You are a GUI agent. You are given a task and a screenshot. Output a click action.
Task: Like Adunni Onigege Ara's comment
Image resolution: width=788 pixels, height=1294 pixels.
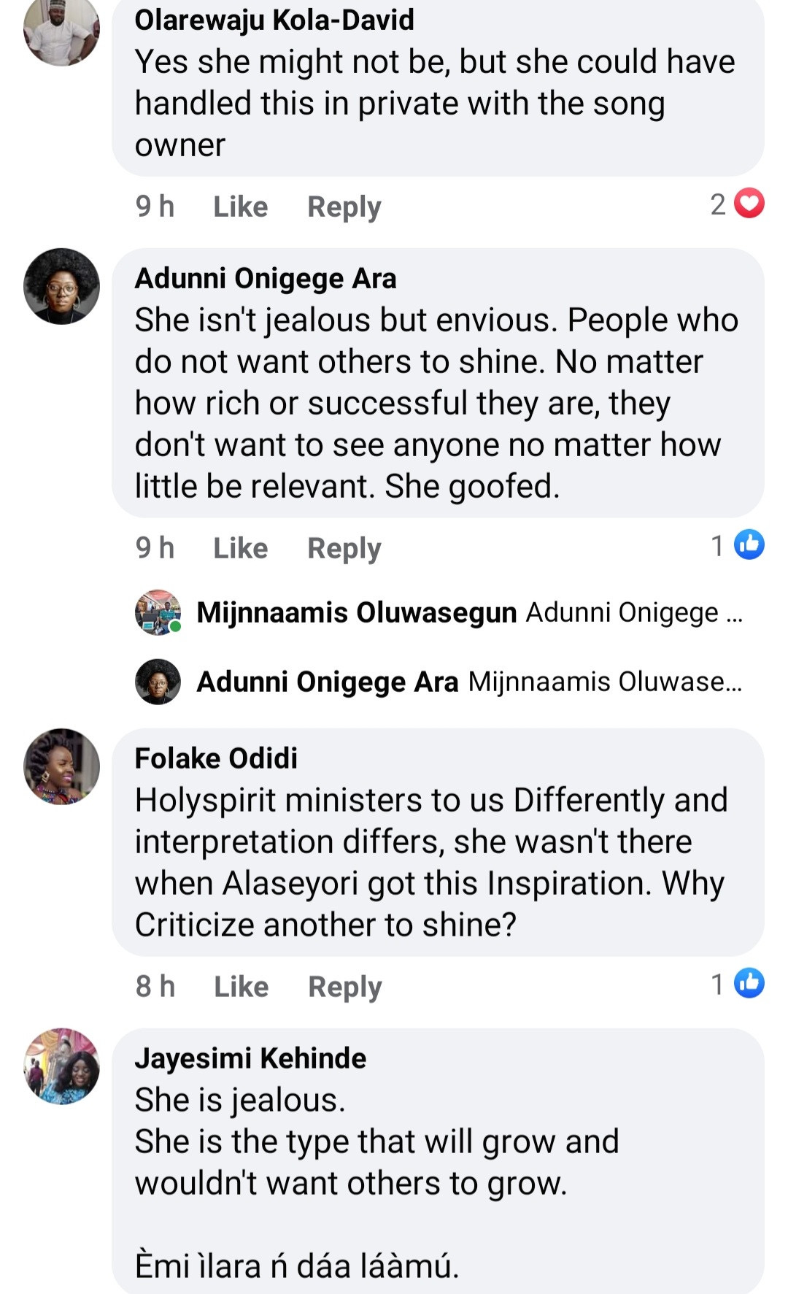click(240, 548)
